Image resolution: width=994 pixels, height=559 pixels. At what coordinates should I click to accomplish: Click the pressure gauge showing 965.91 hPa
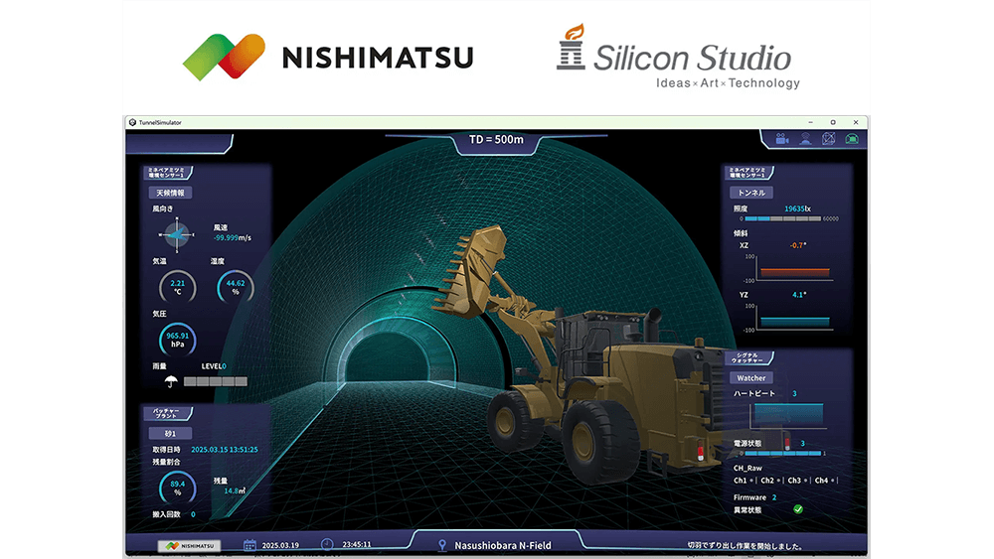tap(178, 340)
